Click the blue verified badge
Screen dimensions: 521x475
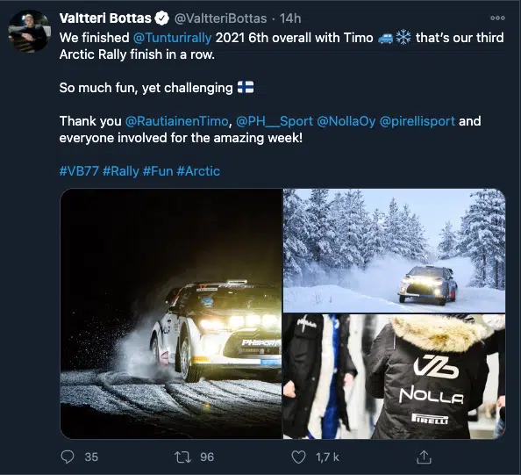[x=161, y=18]
